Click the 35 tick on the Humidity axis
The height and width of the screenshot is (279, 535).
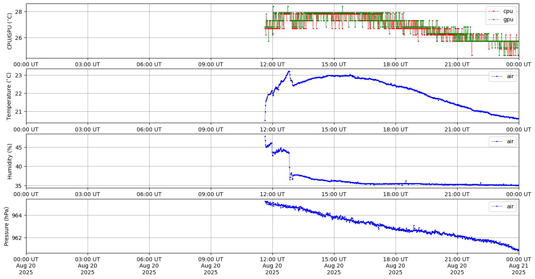(19, 185)
